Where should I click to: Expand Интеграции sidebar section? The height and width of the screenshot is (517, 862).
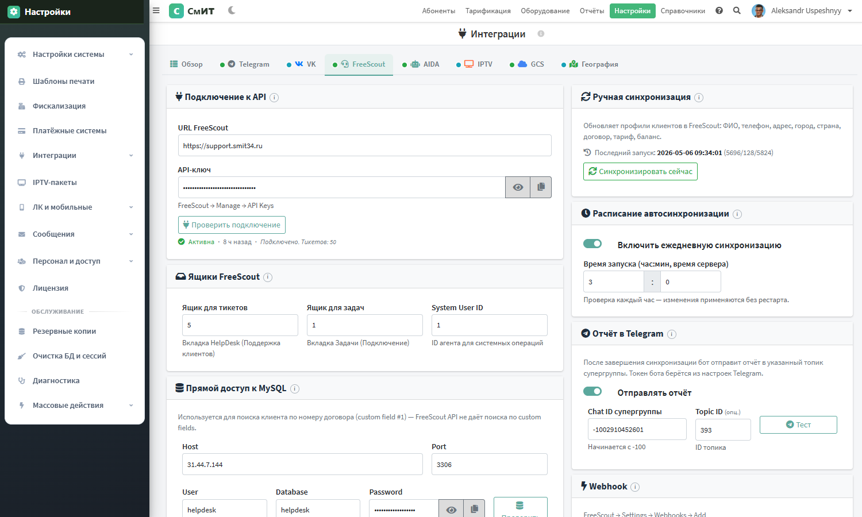pyautogui.click(x=75, y=156)
